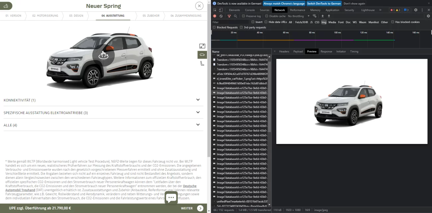432x213 pixels.
Task: Select the Img resource type filter
Action: tap(324, 22)
